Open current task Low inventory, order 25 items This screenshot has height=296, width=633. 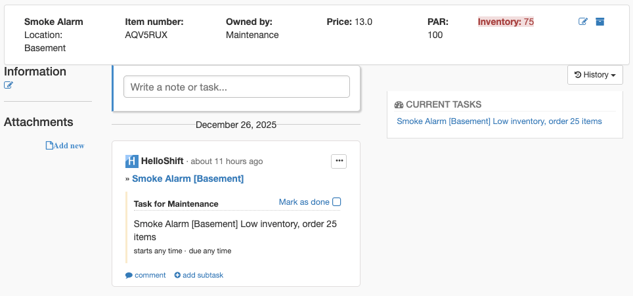pyautogui.click(x=500, y=121)
